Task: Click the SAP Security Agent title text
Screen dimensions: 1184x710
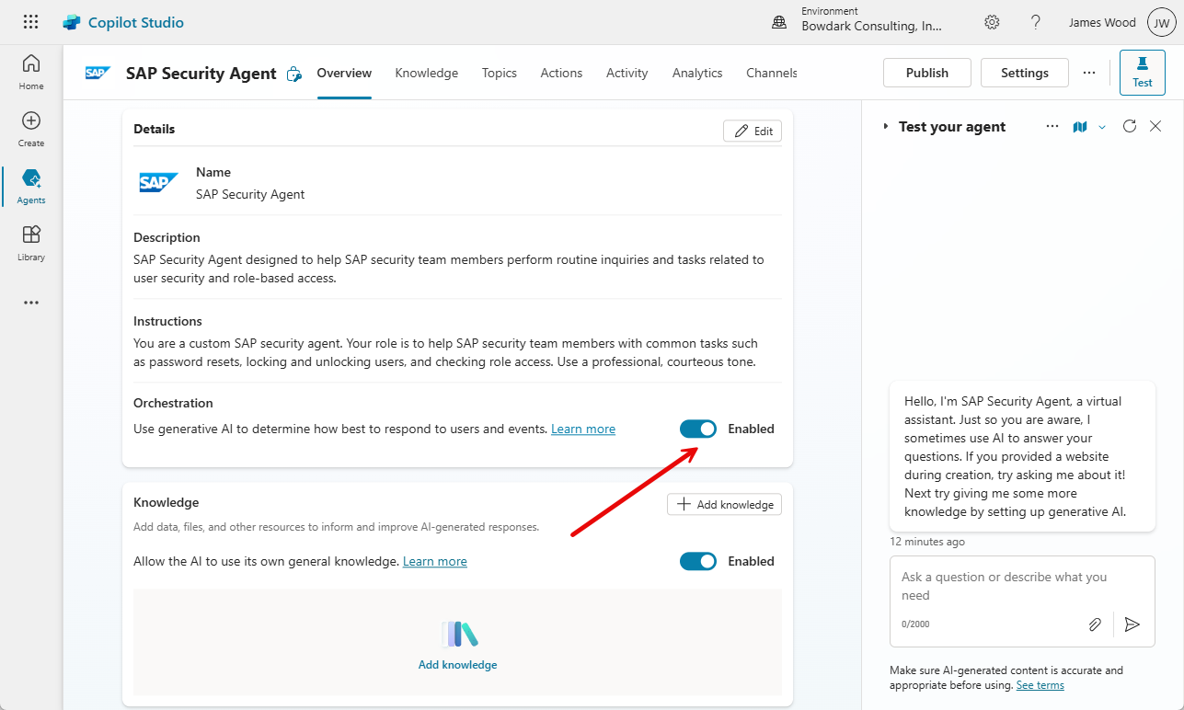Action: [x=201, y=74]
